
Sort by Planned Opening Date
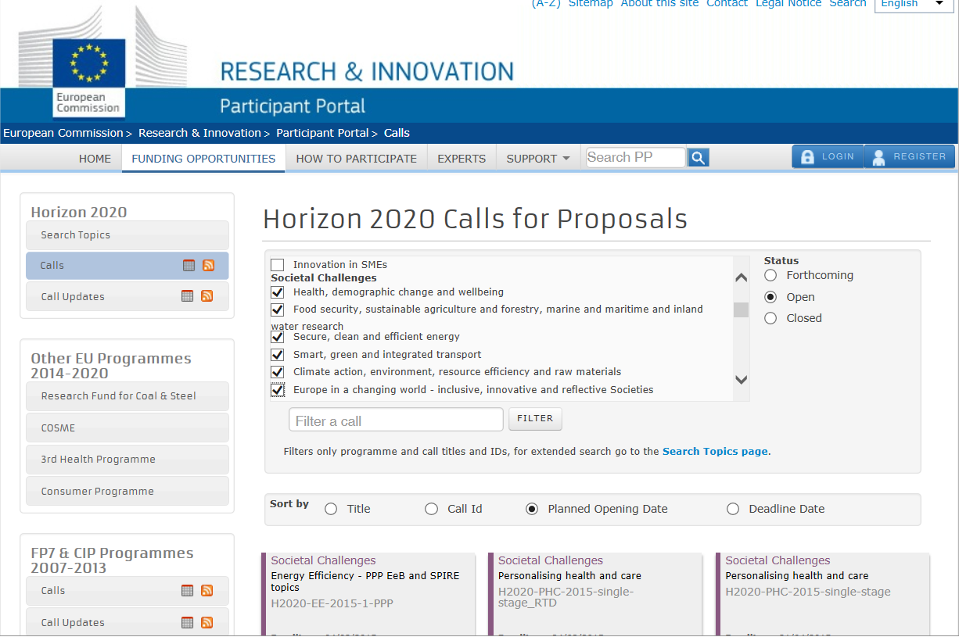click(532, 509)
